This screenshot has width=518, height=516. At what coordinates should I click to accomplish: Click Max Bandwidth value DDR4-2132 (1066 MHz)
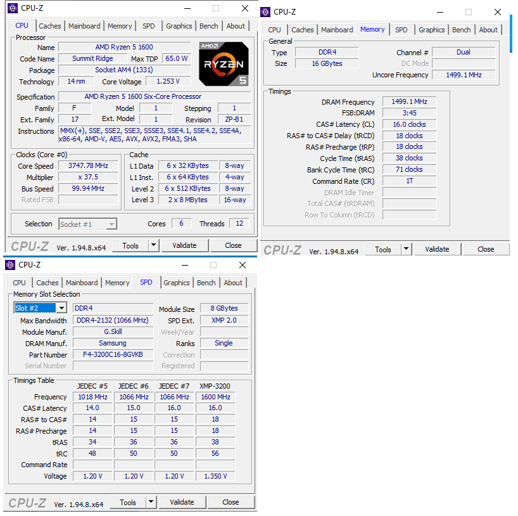113,320
